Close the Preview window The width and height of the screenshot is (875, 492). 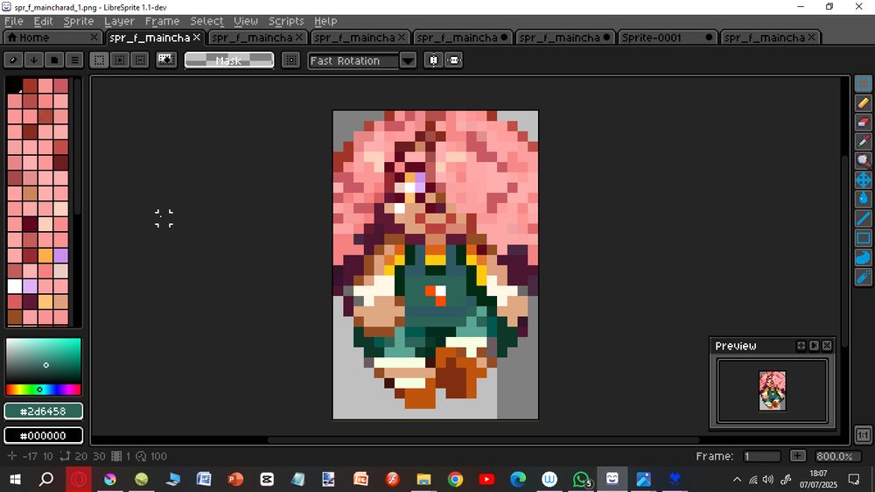(827, 346)
